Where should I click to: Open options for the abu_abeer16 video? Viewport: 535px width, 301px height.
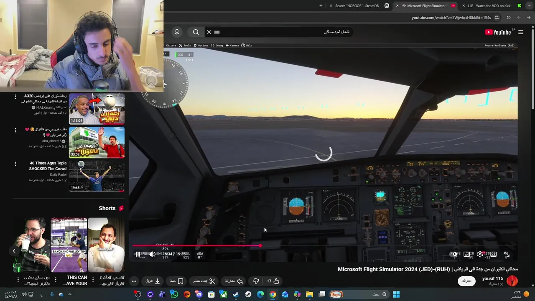[x=15, y=130]
